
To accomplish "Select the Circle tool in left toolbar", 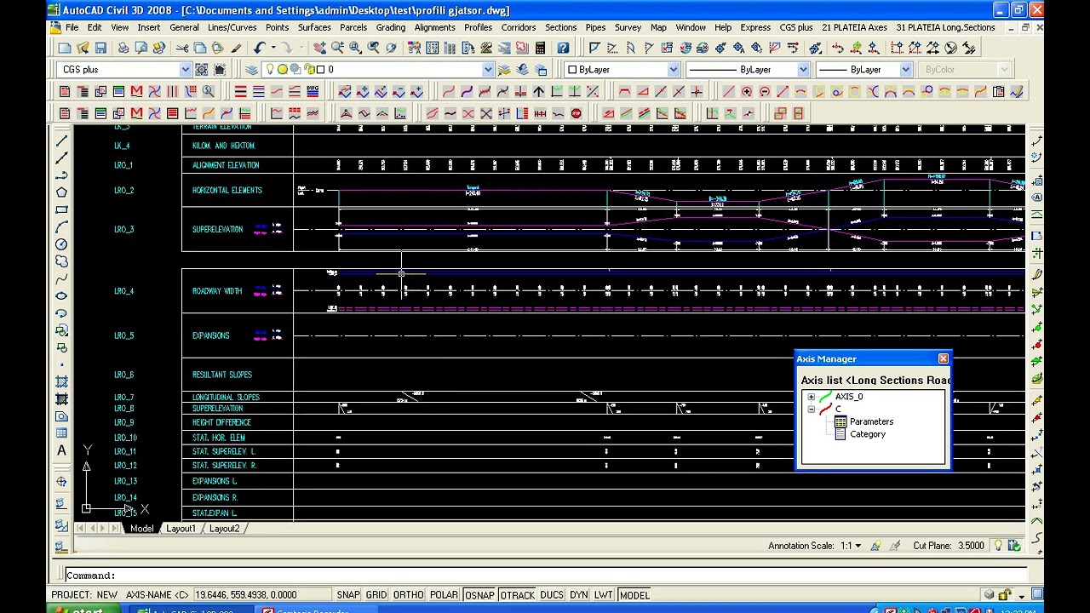I will coord(61,244).
